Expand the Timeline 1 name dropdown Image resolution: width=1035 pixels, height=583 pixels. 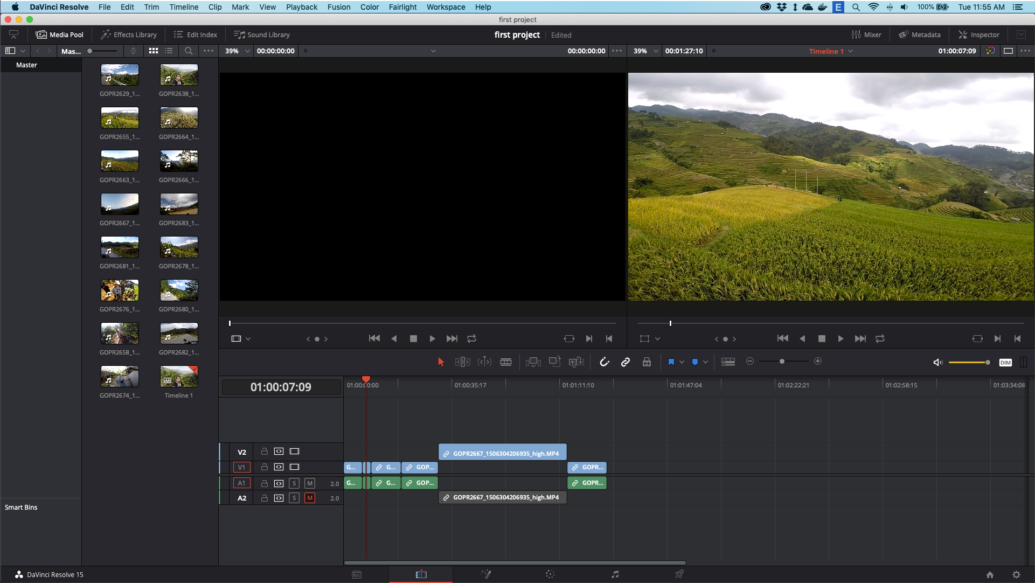click(x=851, y=51)
